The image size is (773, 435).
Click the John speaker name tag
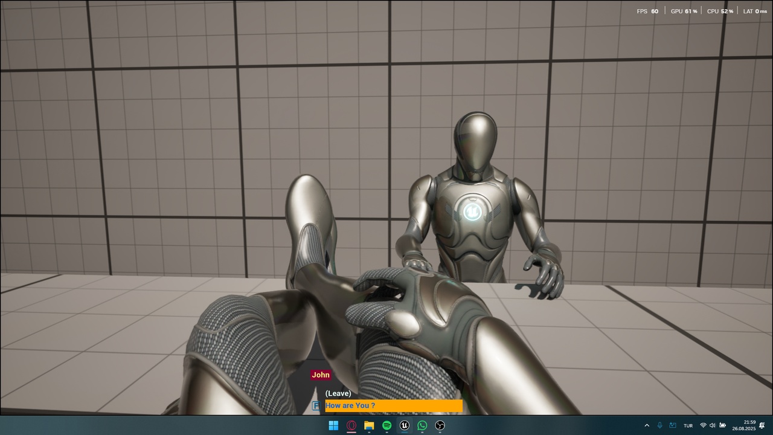coord(321,375)
